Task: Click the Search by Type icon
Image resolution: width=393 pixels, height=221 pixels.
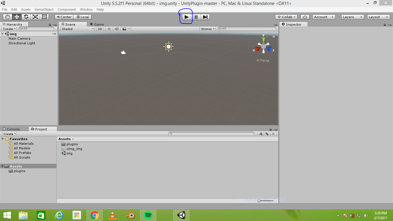Action: point(261,134)
